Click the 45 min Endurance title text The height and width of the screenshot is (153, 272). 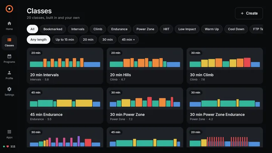point(46,114)
